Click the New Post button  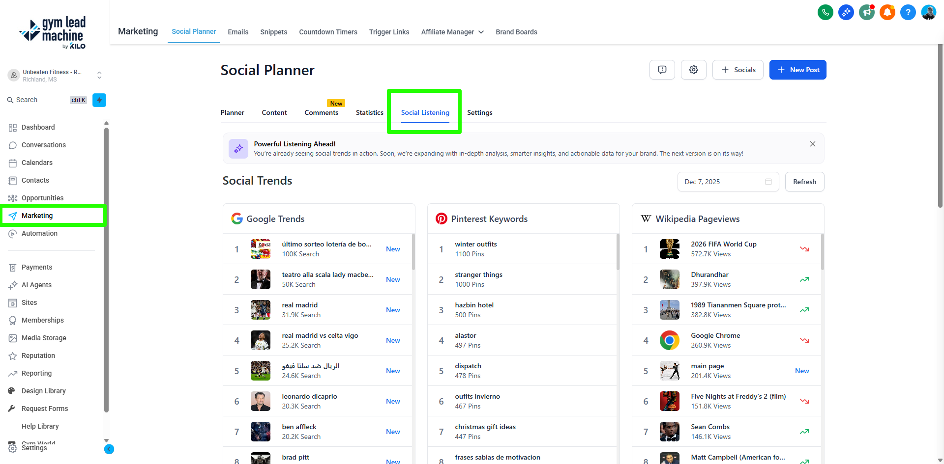[x=798, y=70]
